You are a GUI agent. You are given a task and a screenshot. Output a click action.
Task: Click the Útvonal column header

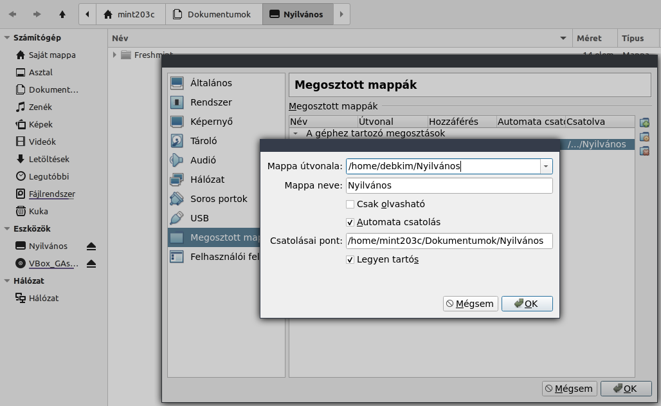[x=392, y=122]
